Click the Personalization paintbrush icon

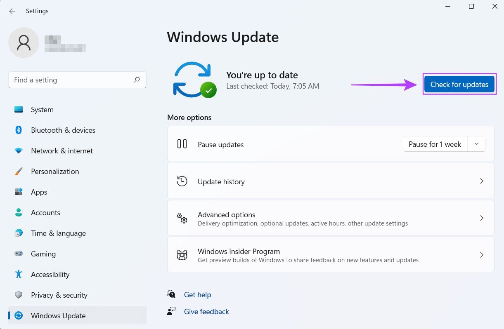19,172
